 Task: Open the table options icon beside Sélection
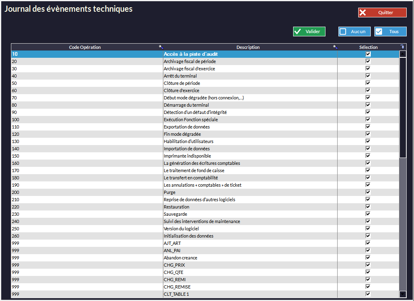[x=402, y=47]
